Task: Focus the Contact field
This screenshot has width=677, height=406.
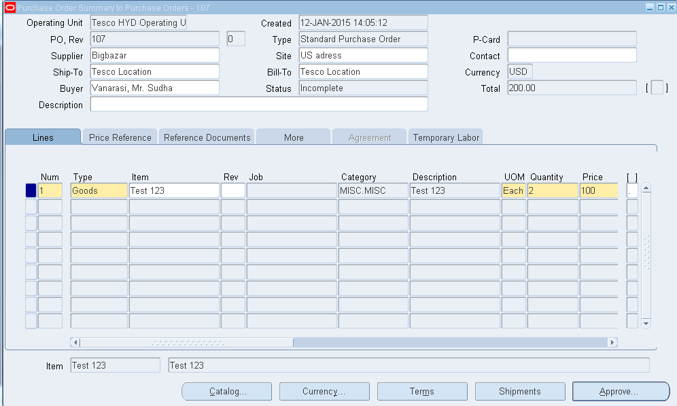Action: 572,55
